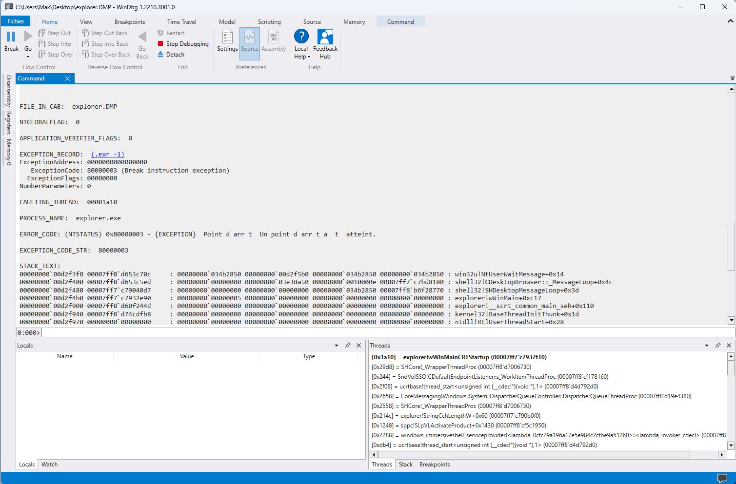
Task: Open the Fichier menu button
Action: (x=16, y=21)
